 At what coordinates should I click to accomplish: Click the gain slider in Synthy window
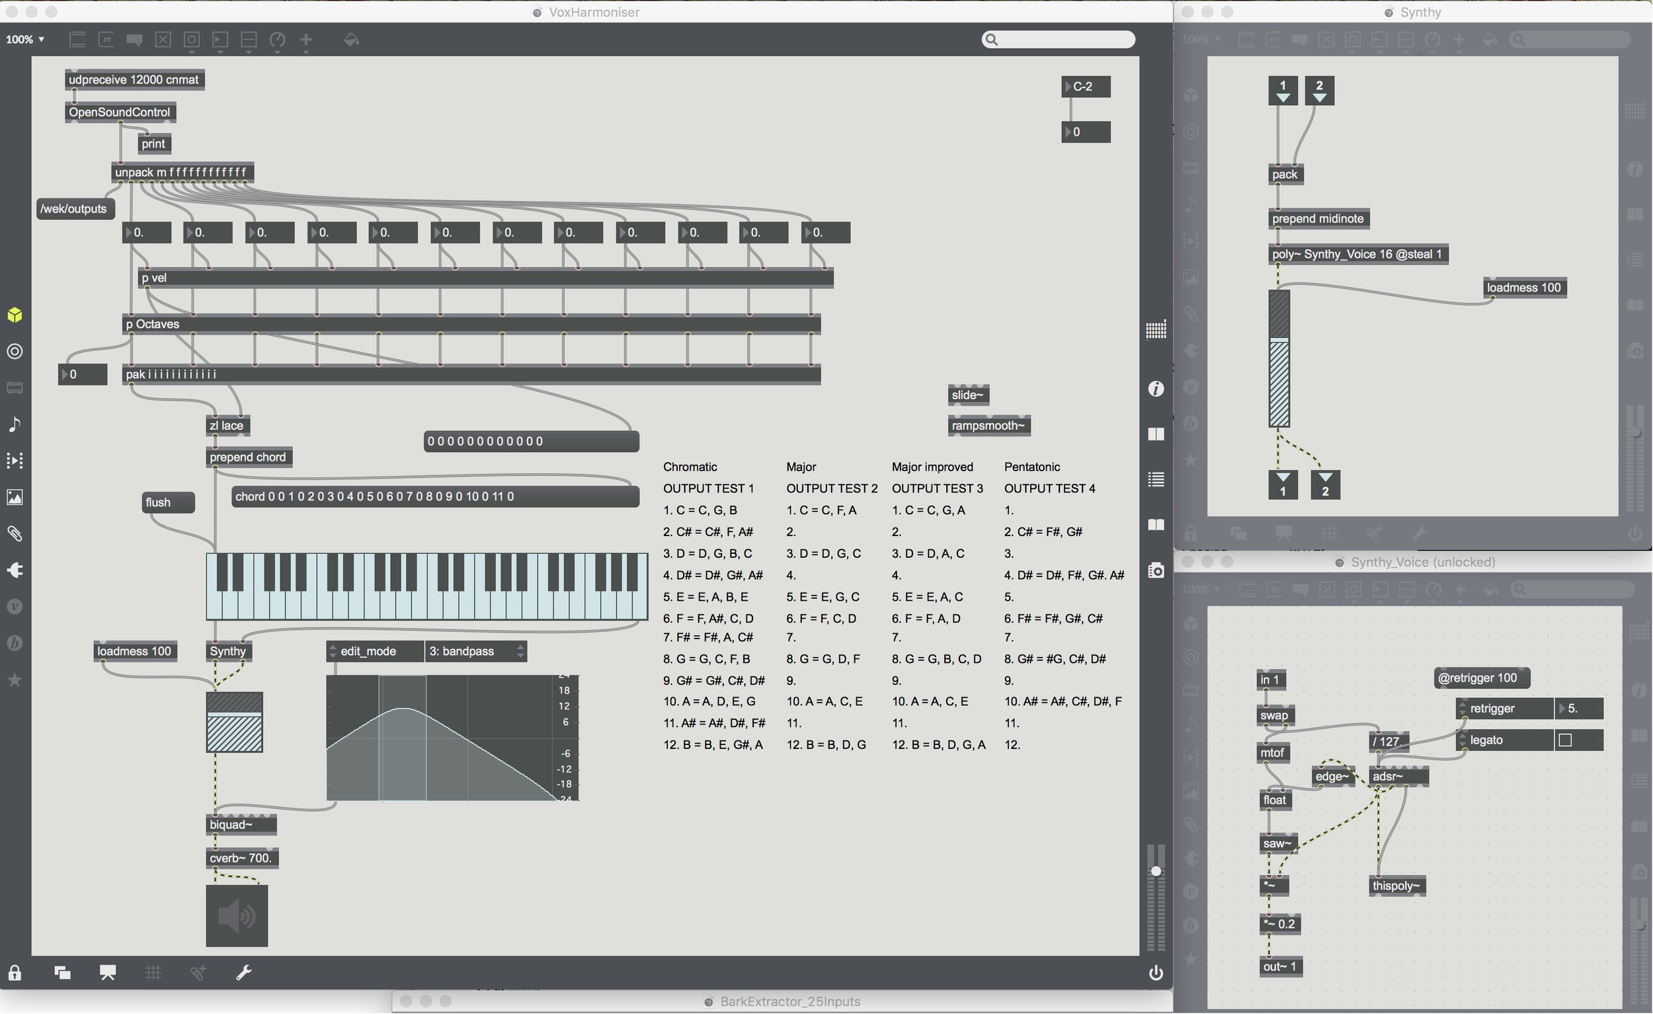point(1279,358)
